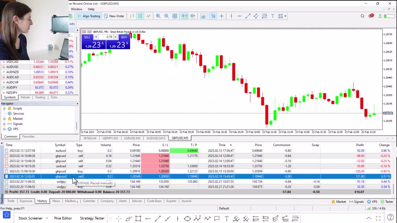Select the AUDNZD row in Market Watch
Image resolution: width=397 pixels, height=223 pixels.
coord(39,72)
